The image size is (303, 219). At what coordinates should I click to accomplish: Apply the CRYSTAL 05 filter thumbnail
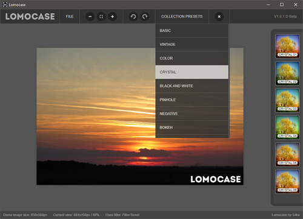point(287,154)
